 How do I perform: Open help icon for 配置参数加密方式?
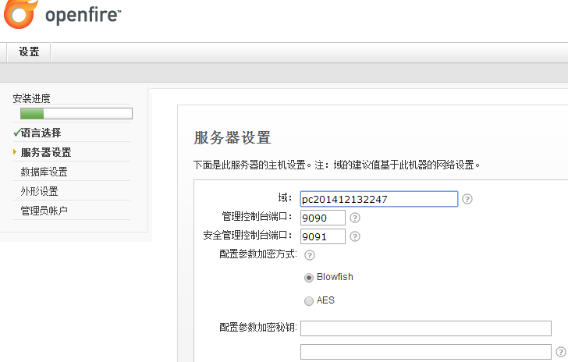(x=310, y=255)
